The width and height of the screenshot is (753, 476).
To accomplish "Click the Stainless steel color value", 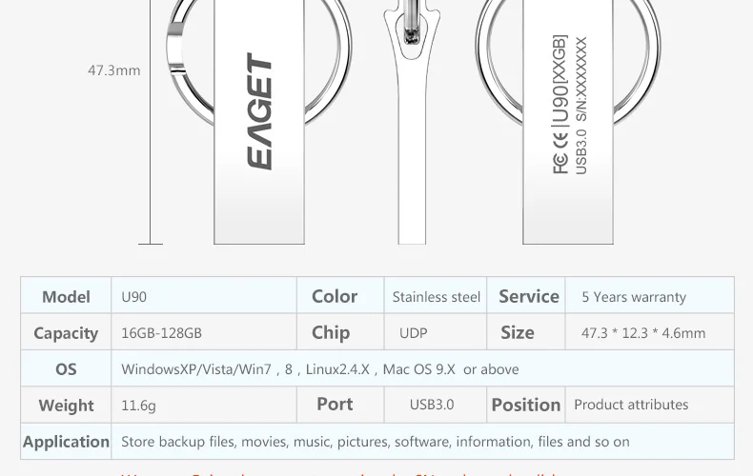I will coord(436,297).
